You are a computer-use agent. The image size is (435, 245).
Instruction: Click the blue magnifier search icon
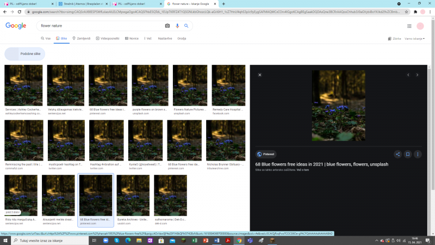pyautogui.click(x=186, y=26)
